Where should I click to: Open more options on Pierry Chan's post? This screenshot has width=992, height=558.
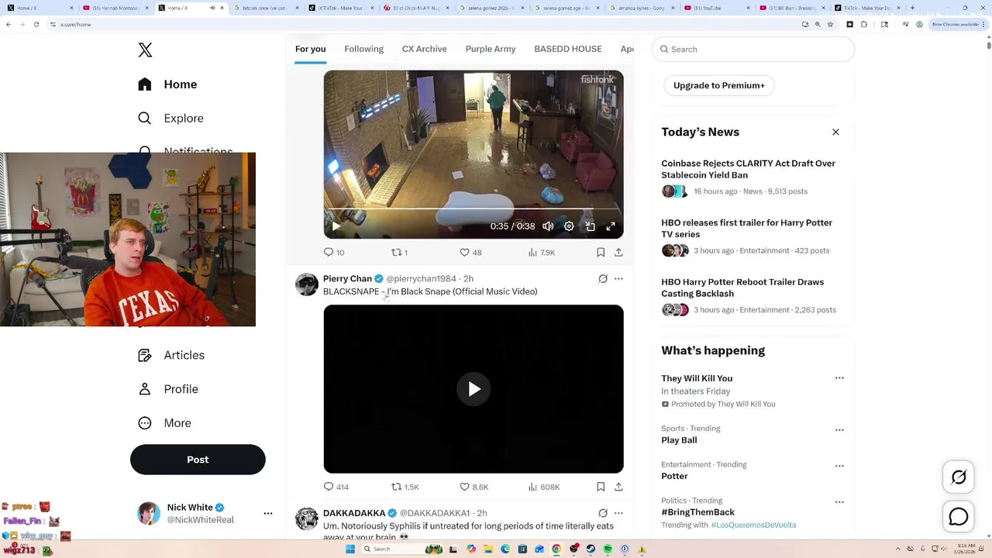(618, 278)
